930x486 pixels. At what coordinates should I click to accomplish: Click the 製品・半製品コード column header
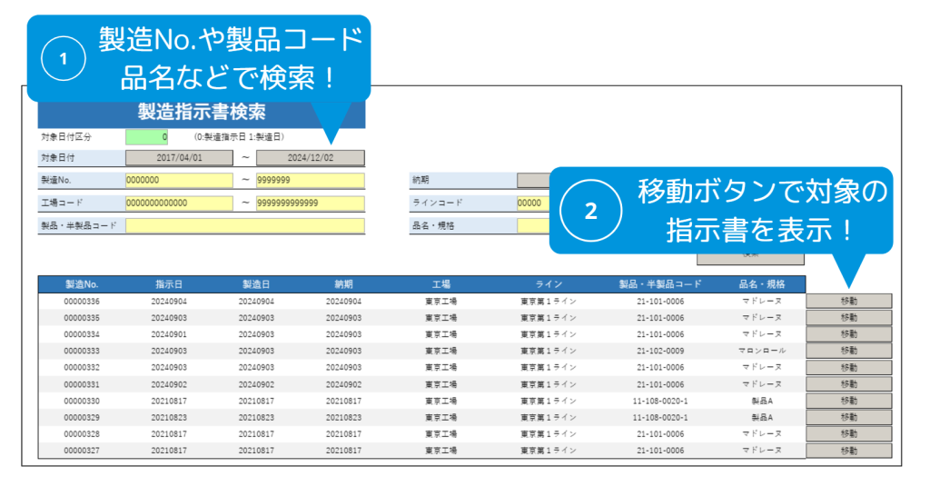point(660,284)
